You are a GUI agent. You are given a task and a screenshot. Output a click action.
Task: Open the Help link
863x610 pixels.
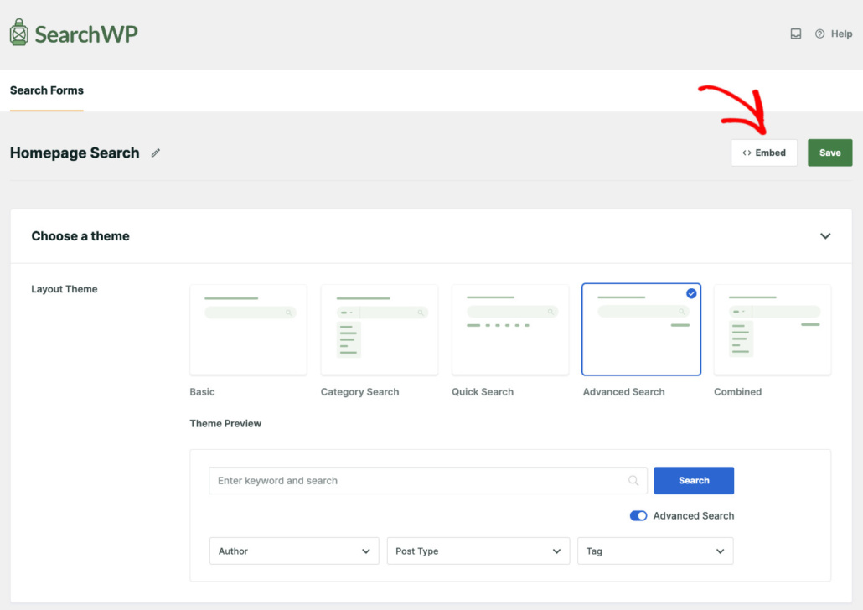pyautogui.click(x=841, y=34)
